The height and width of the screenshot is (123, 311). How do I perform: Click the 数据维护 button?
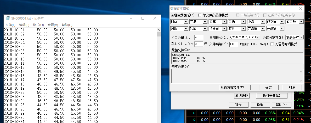242,96
